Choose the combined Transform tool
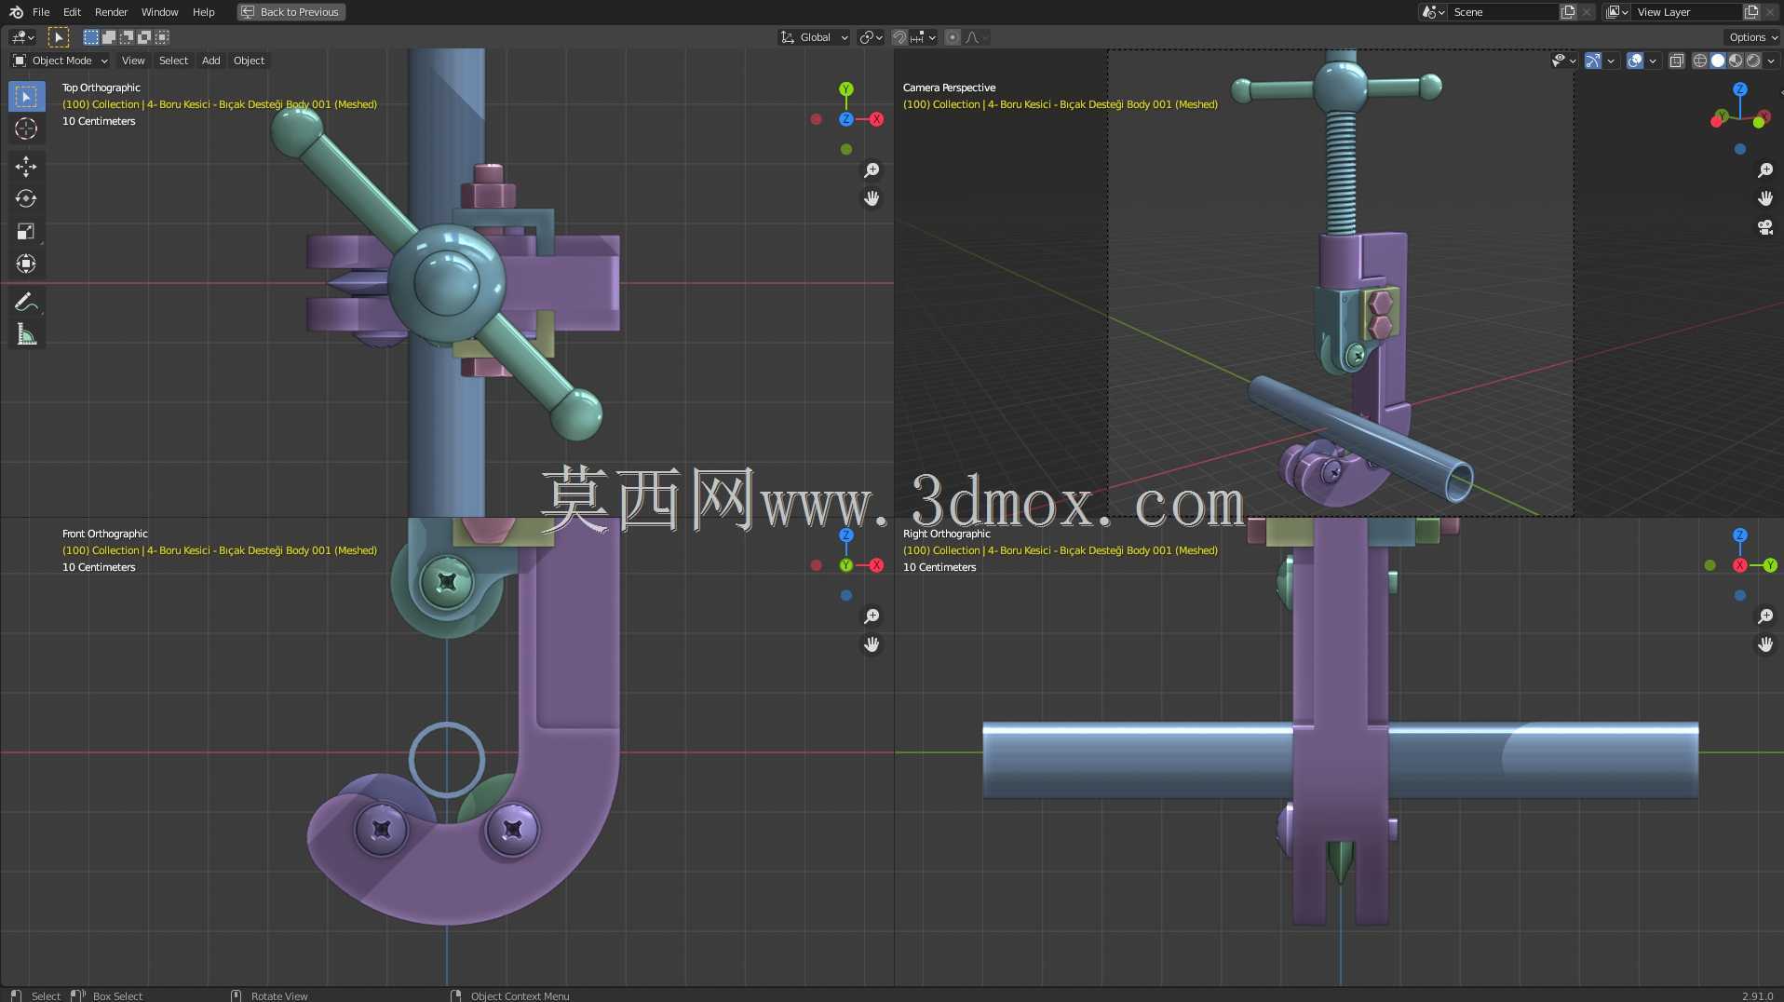 (26, 264)
